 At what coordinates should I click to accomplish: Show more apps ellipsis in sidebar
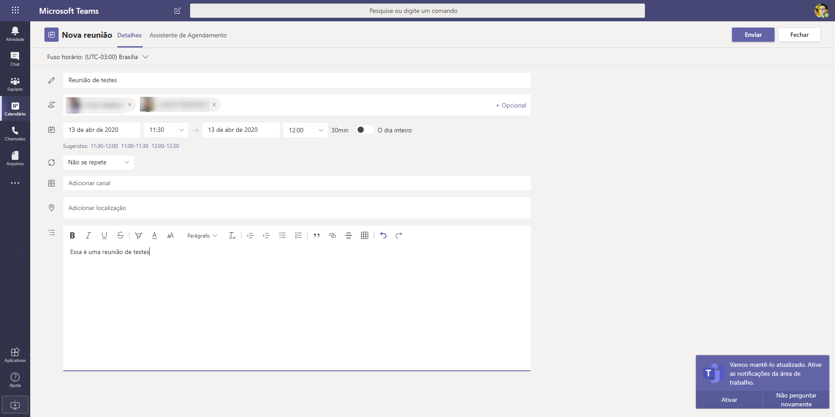tap(15, 183)
